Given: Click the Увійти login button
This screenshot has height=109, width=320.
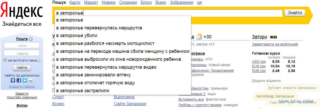Looking at the screenshot, I should pyautogui.click(x=22, y=68).
